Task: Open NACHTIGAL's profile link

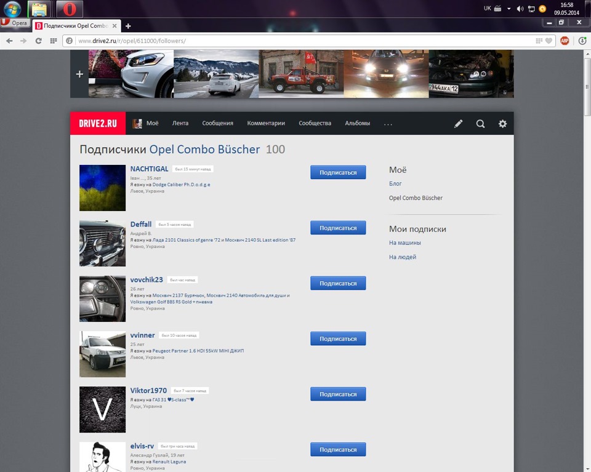Action: [149, 169]
